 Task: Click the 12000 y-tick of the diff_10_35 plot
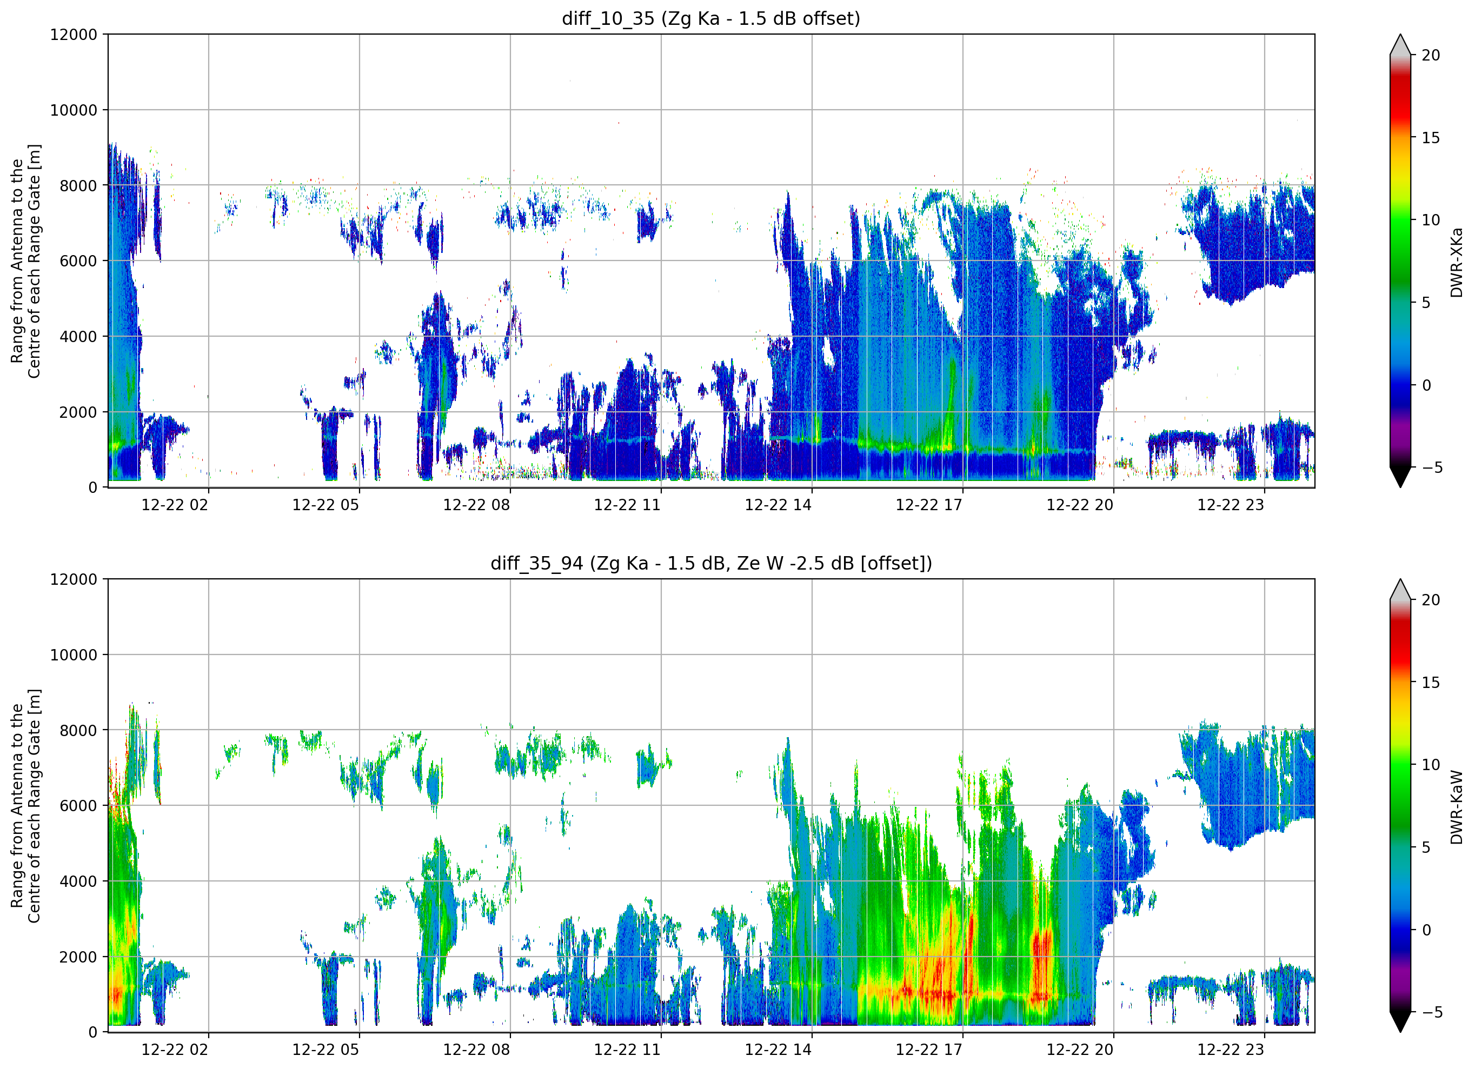(74, 35)
